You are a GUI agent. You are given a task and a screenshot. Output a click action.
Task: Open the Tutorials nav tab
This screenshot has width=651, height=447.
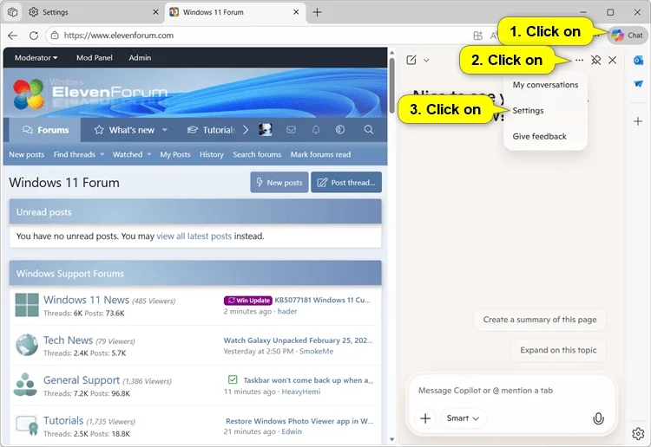(x=211, y=130)
